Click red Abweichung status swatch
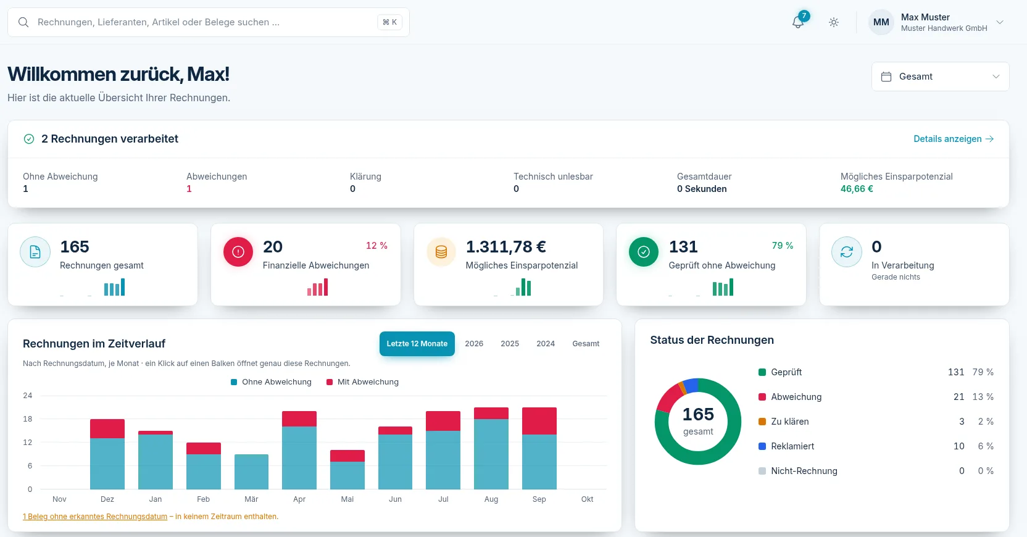Image resolution: width=1027 pixels, height=537 pixels. click(x=762, y=397)
